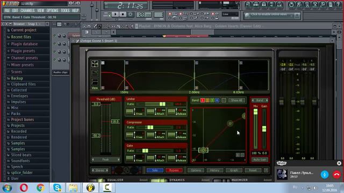
Task: Click the help question mark toolbar icon
Action: coord(338,5)
